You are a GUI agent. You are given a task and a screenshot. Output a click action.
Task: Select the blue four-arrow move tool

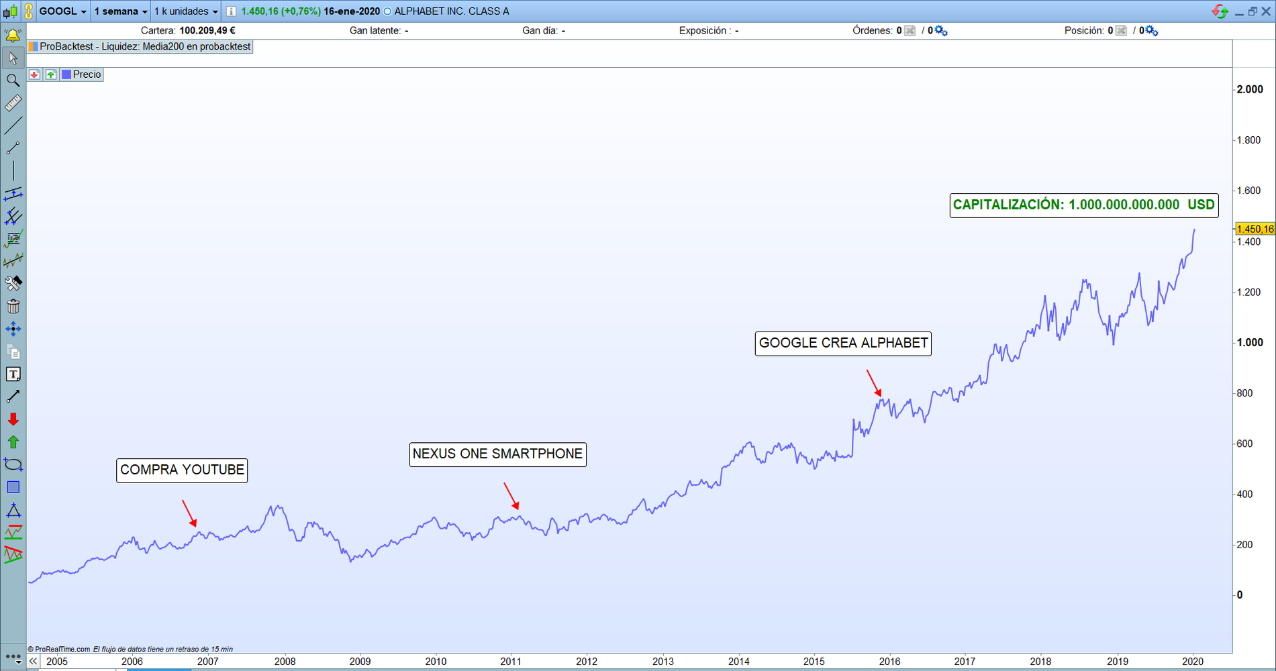[13, 329]
